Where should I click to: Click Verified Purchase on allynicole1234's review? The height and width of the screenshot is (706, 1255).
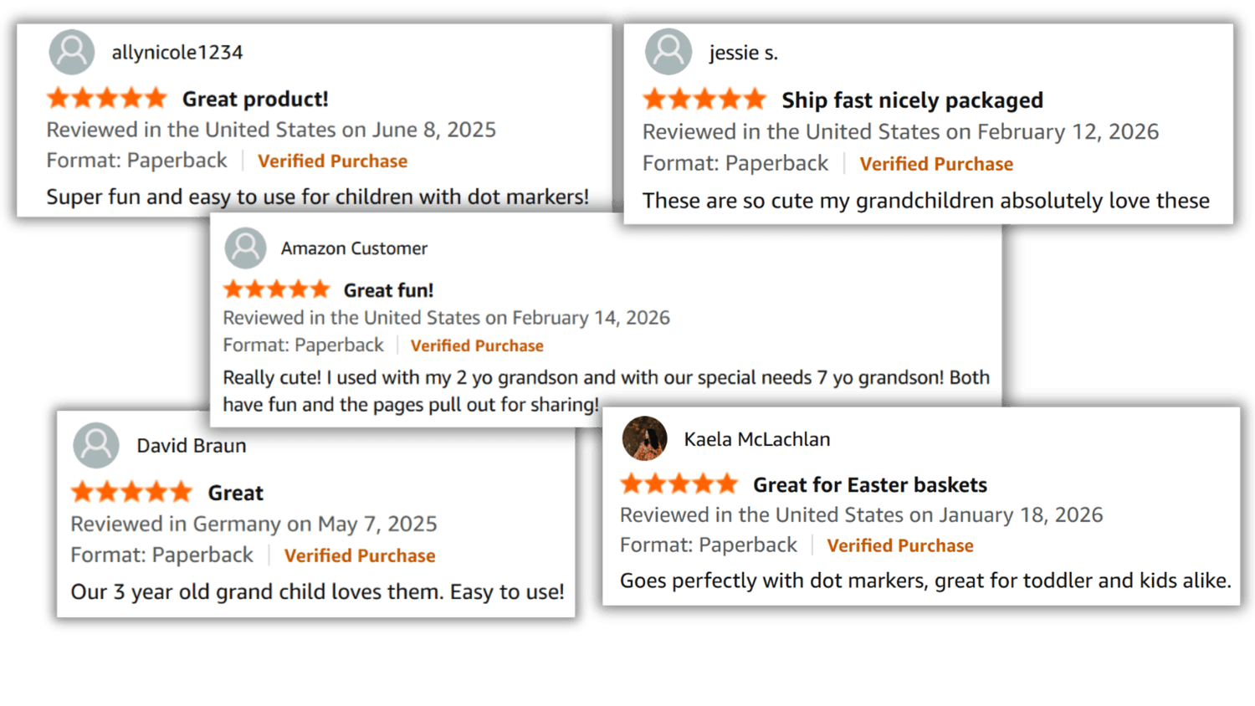[x=332, y=161]
